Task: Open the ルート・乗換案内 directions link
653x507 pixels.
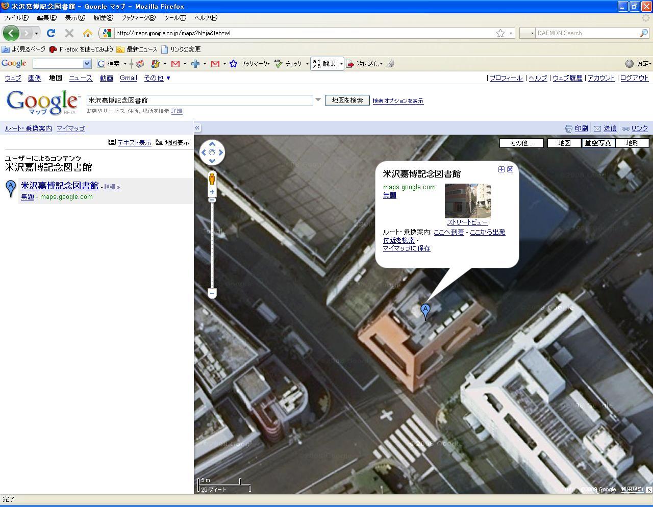Action: coord(29,129)
